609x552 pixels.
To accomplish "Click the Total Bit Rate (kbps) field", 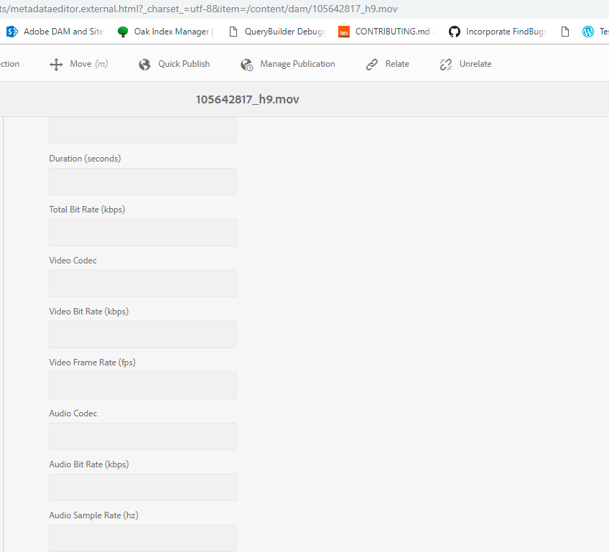I will 142,233.
